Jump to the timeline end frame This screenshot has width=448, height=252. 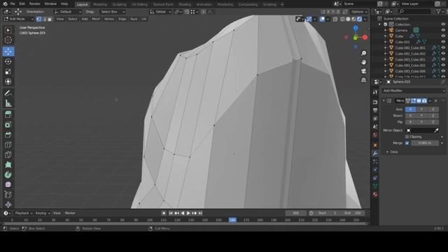click(x=200, y=213)
